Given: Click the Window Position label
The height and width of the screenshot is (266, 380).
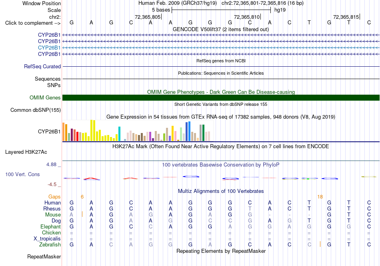Looking at the screenshot, I should pyautogui.click(x=42, y=3).
